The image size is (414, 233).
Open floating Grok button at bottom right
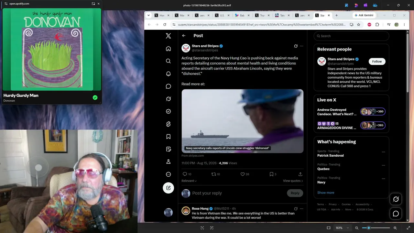(396, 199)
